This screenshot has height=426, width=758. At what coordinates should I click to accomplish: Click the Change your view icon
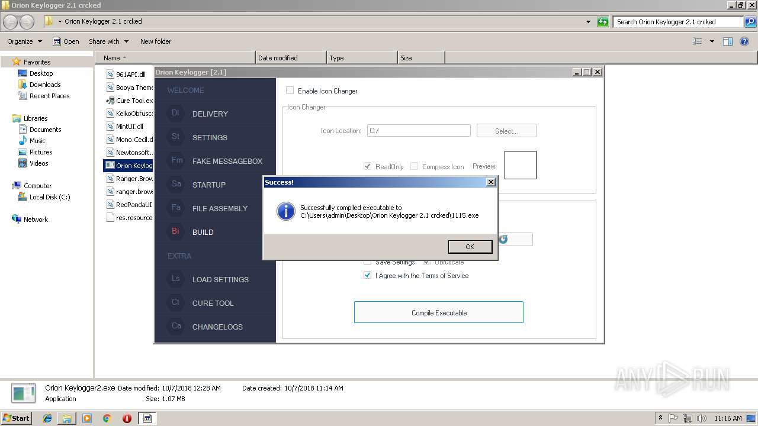tap(698, 41)
